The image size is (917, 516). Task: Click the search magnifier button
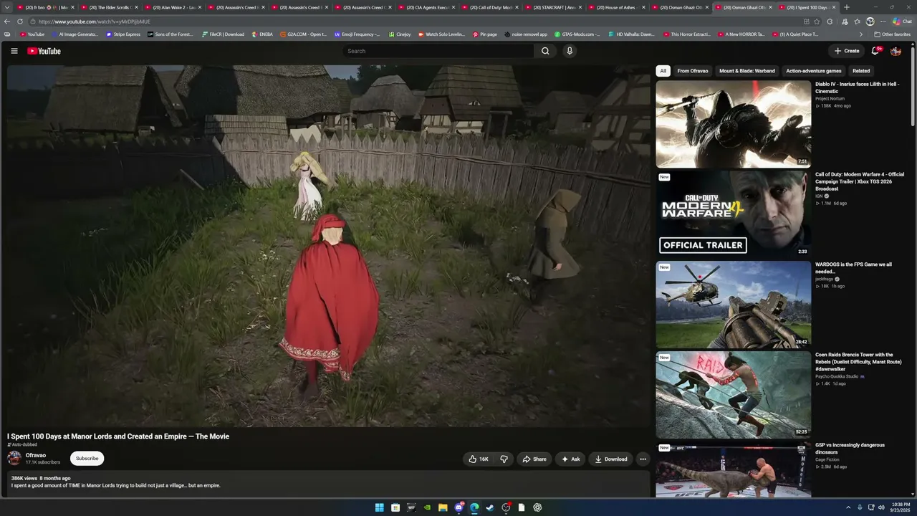pos(545,51)
